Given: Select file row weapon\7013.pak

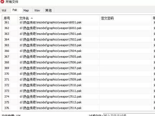Looking at the screenshot, I should 78,102.
